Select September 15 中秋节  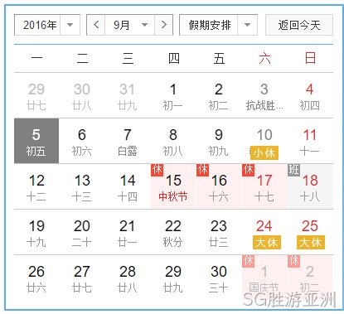[173, 186]
